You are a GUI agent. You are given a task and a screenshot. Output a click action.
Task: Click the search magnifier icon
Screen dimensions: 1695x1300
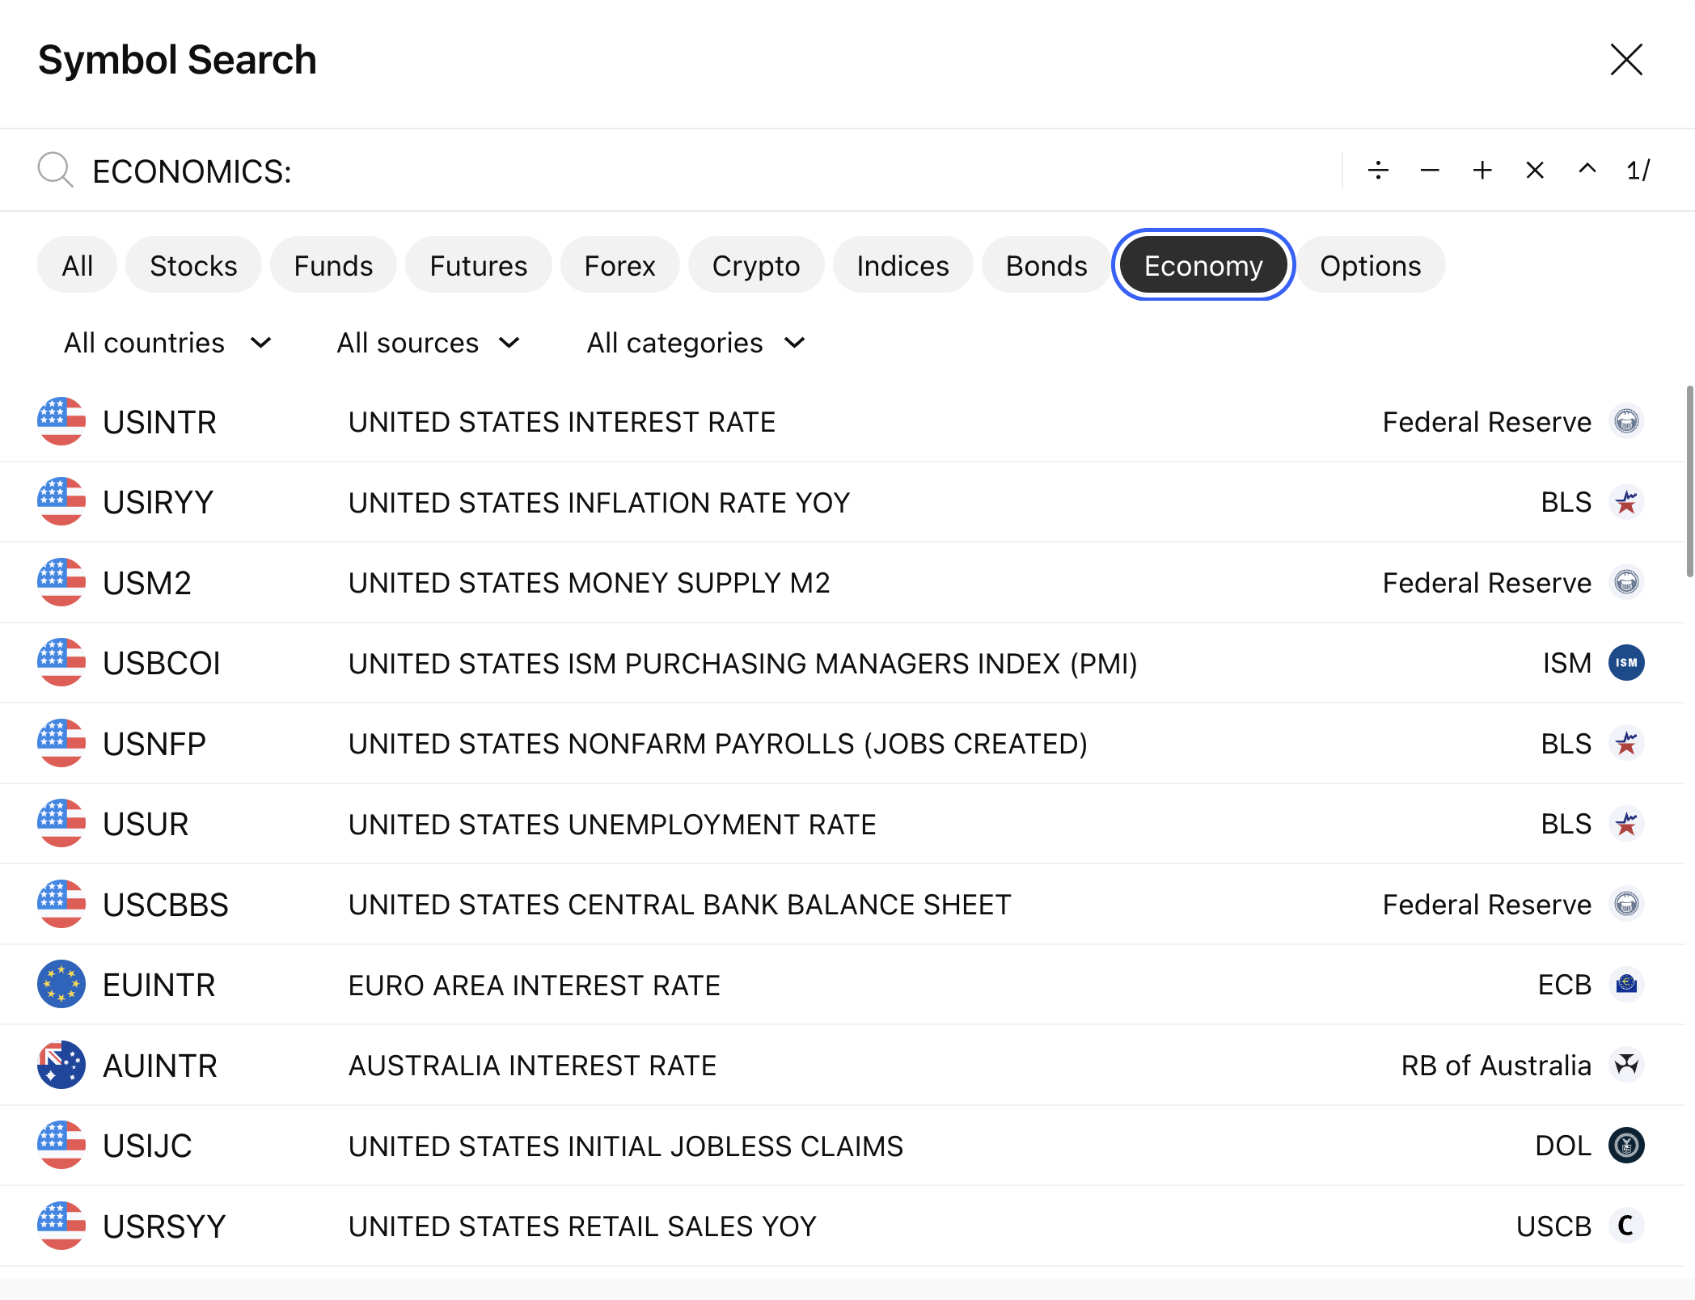pyautogui.click(x=55, y=171)
